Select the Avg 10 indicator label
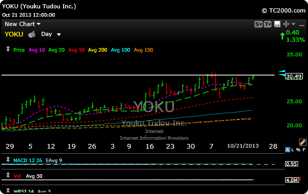The image size is (308, 194). coord(36,50)
